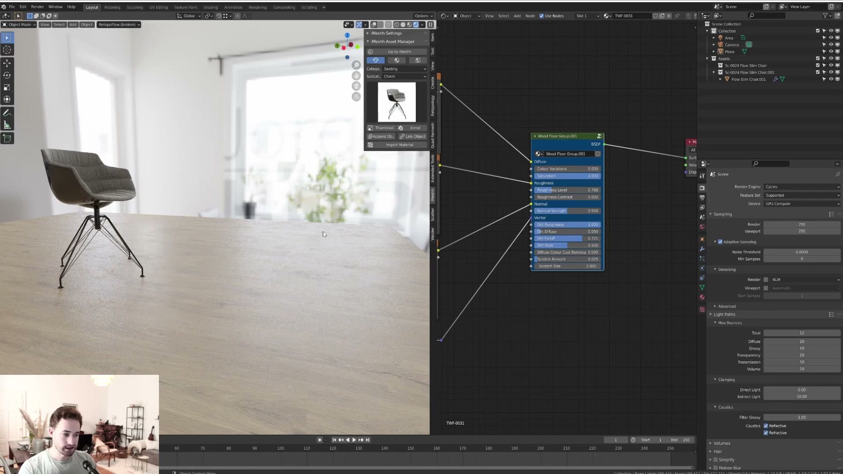Image resolution: width=843 pixels, height=474 pixels.
Task: Select the Annotate tool
Action: coord(7,113)
